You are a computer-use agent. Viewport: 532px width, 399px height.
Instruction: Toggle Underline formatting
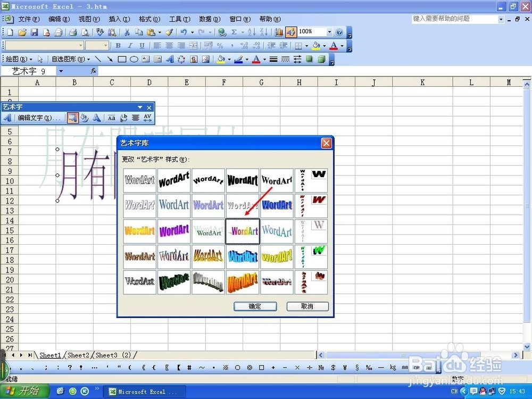(142, 45)
